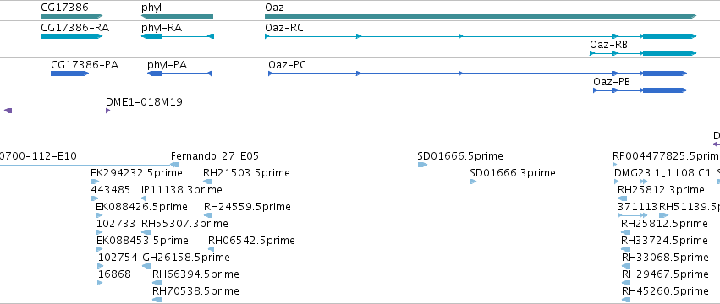
Task: Click the EK294232.5prime EST marker
Action: (95, 182)
